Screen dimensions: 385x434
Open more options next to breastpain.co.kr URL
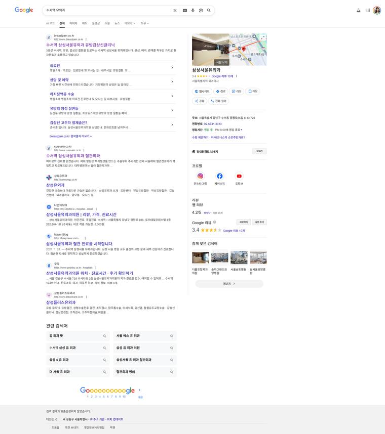[x=86, y=39]
